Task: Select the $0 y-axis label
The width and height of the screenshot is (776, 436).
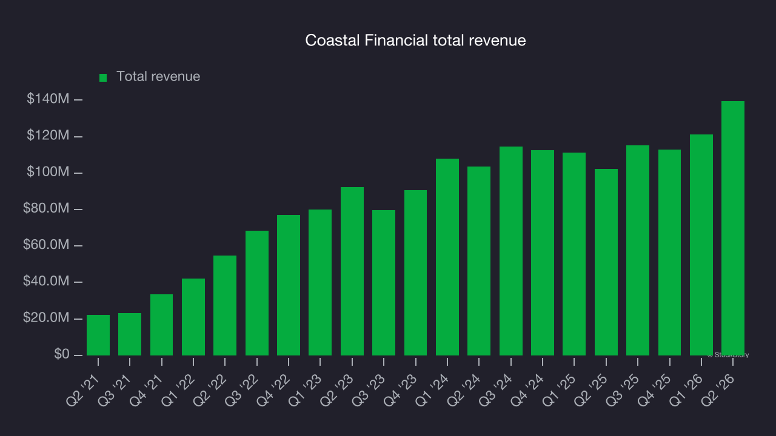Action: 62,355
